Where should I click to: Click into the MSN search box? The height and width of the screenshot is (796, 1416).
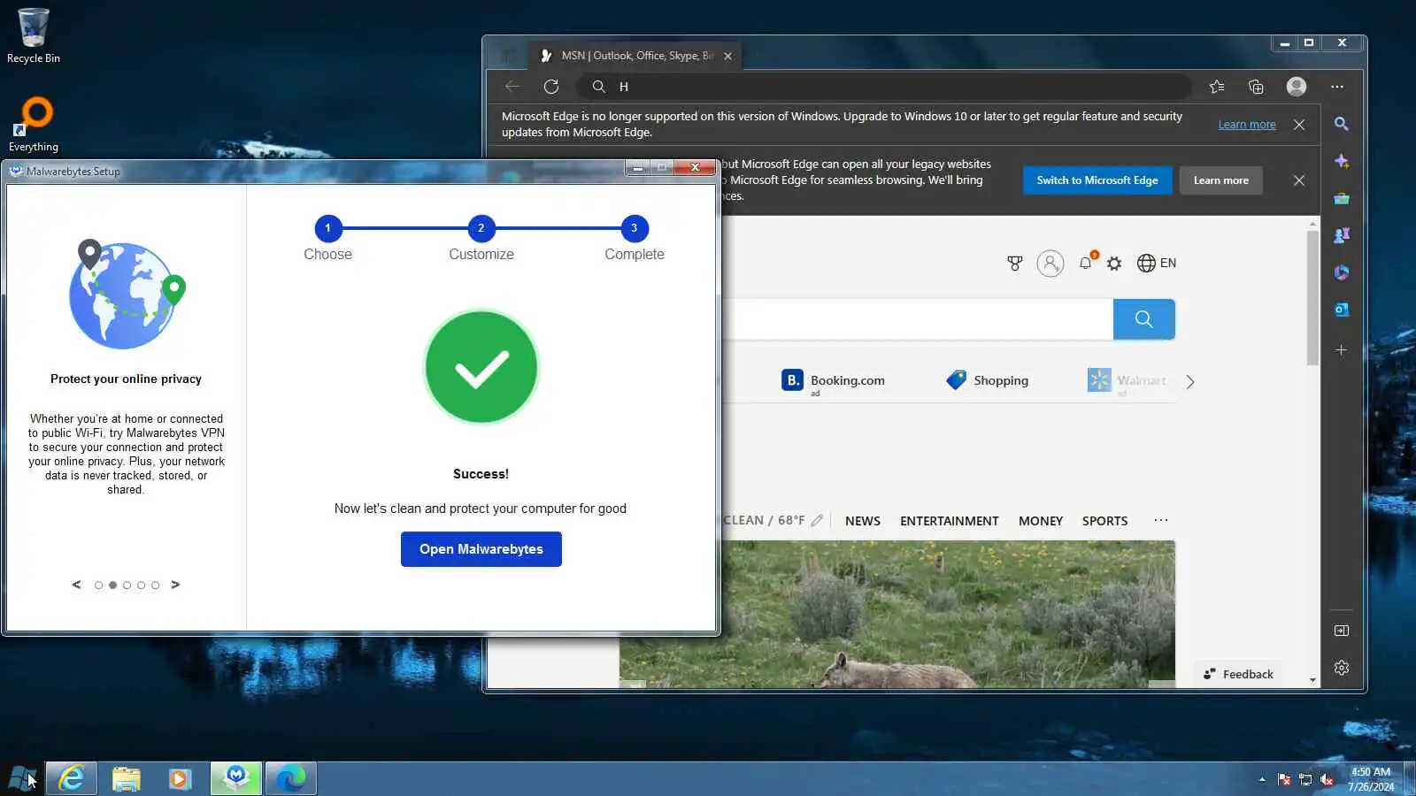click(918, 319)
